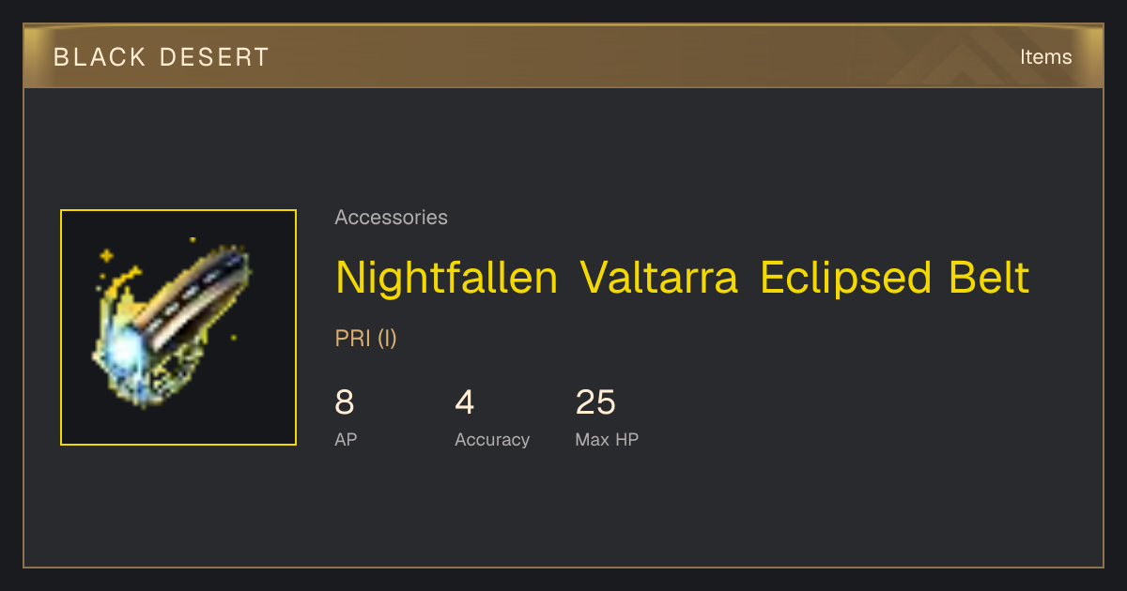This screenshot has height=591, width=1127.
Task: Click the Max HP value 25
Action: pos(595,402)
